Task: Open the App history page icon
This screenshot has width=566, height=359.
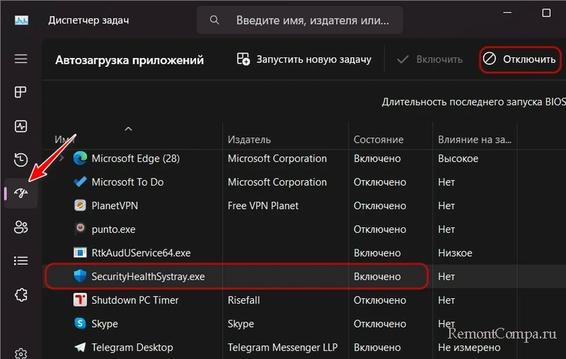Action: pos(21,159)
